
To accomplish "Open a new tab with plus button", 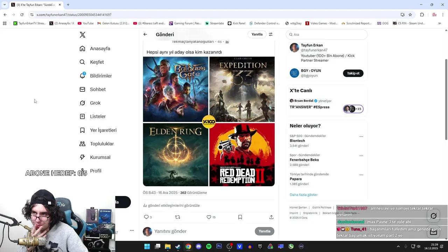I will [x=68, y=5].
